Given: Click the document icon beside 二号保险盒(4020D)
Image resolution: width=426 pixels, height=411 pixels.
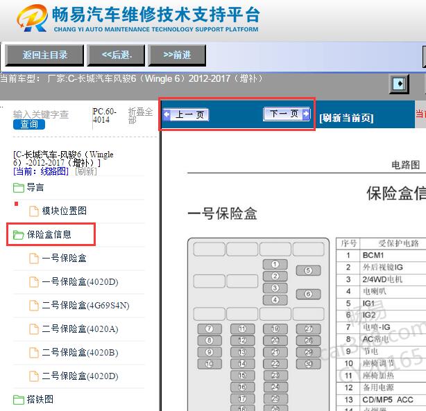Looking at the screenshot, I should point(34,376).
